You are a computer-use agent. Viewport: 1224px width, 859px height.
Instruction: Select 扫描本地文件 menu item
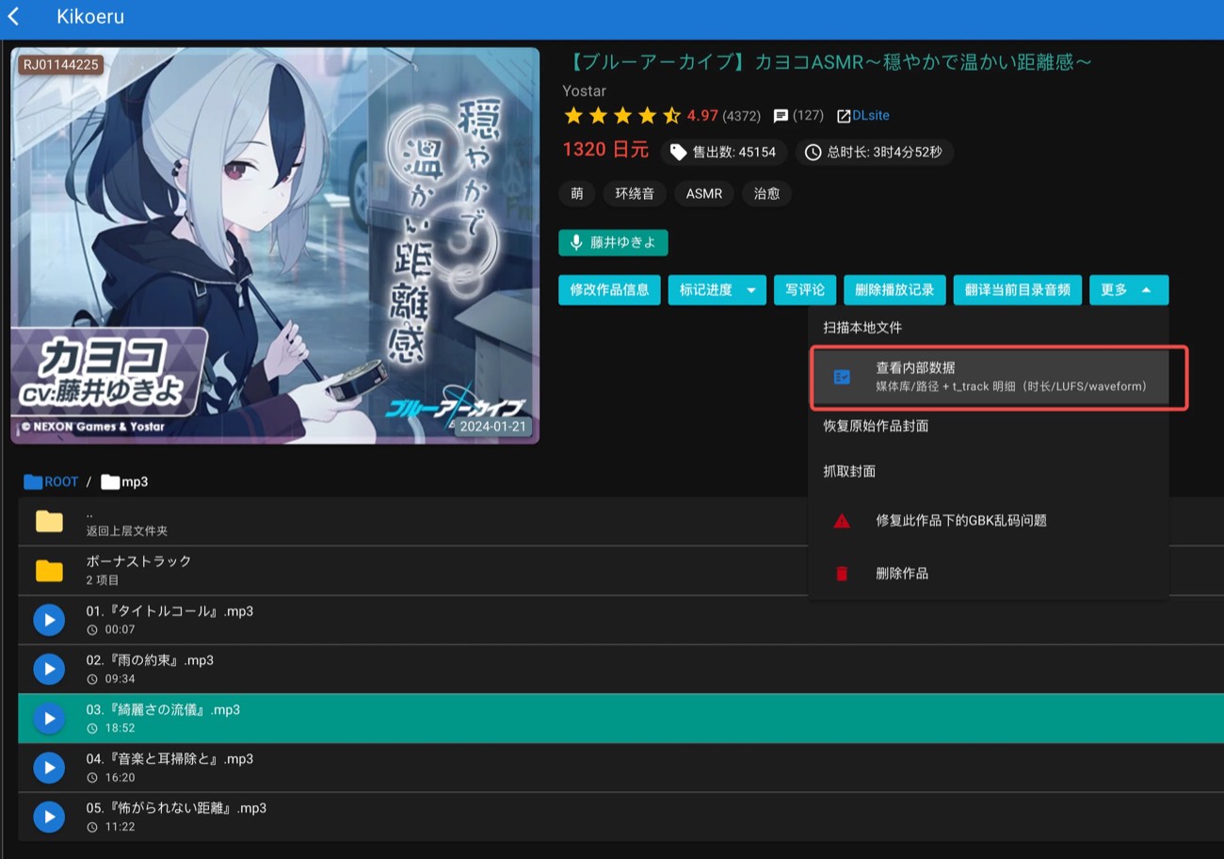[x=989, y=328]
